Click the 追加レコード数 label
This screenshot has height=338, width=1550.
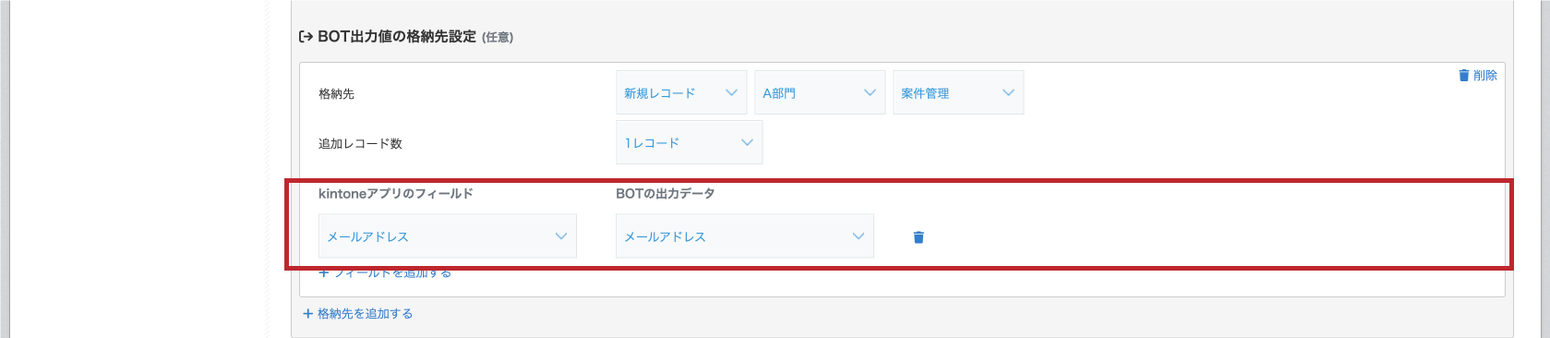click(360, 143)
